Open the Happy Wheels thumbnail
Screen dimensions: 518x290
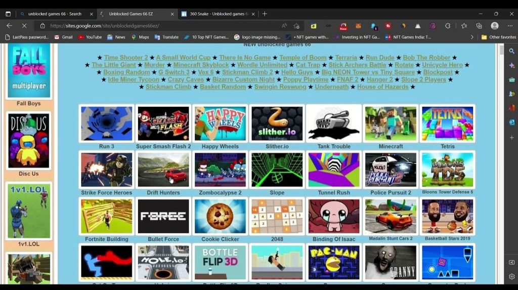click(x=220, y=123)
